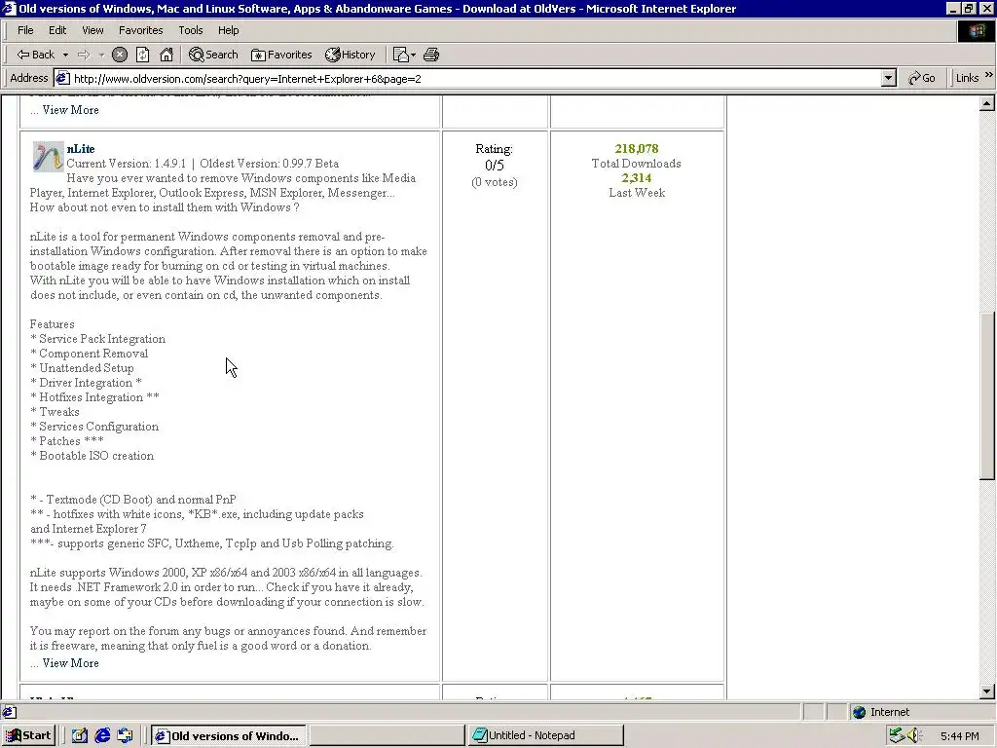Expand the Links toolbar chevron
The height and width of the screenshot is (748, 997).
(989, 75)
